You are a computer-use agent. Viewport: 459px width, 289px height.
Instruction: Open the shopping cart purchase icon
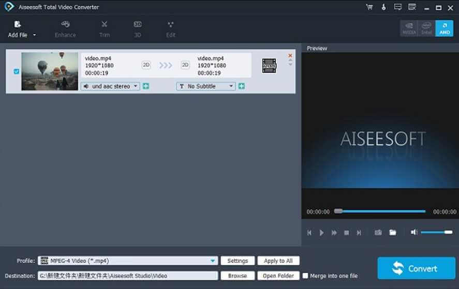coord(369,7)
